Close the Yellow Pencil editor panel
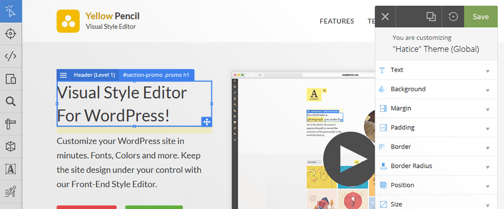The height and width of the screenshot is (209, 504). (x=385, y=17)
